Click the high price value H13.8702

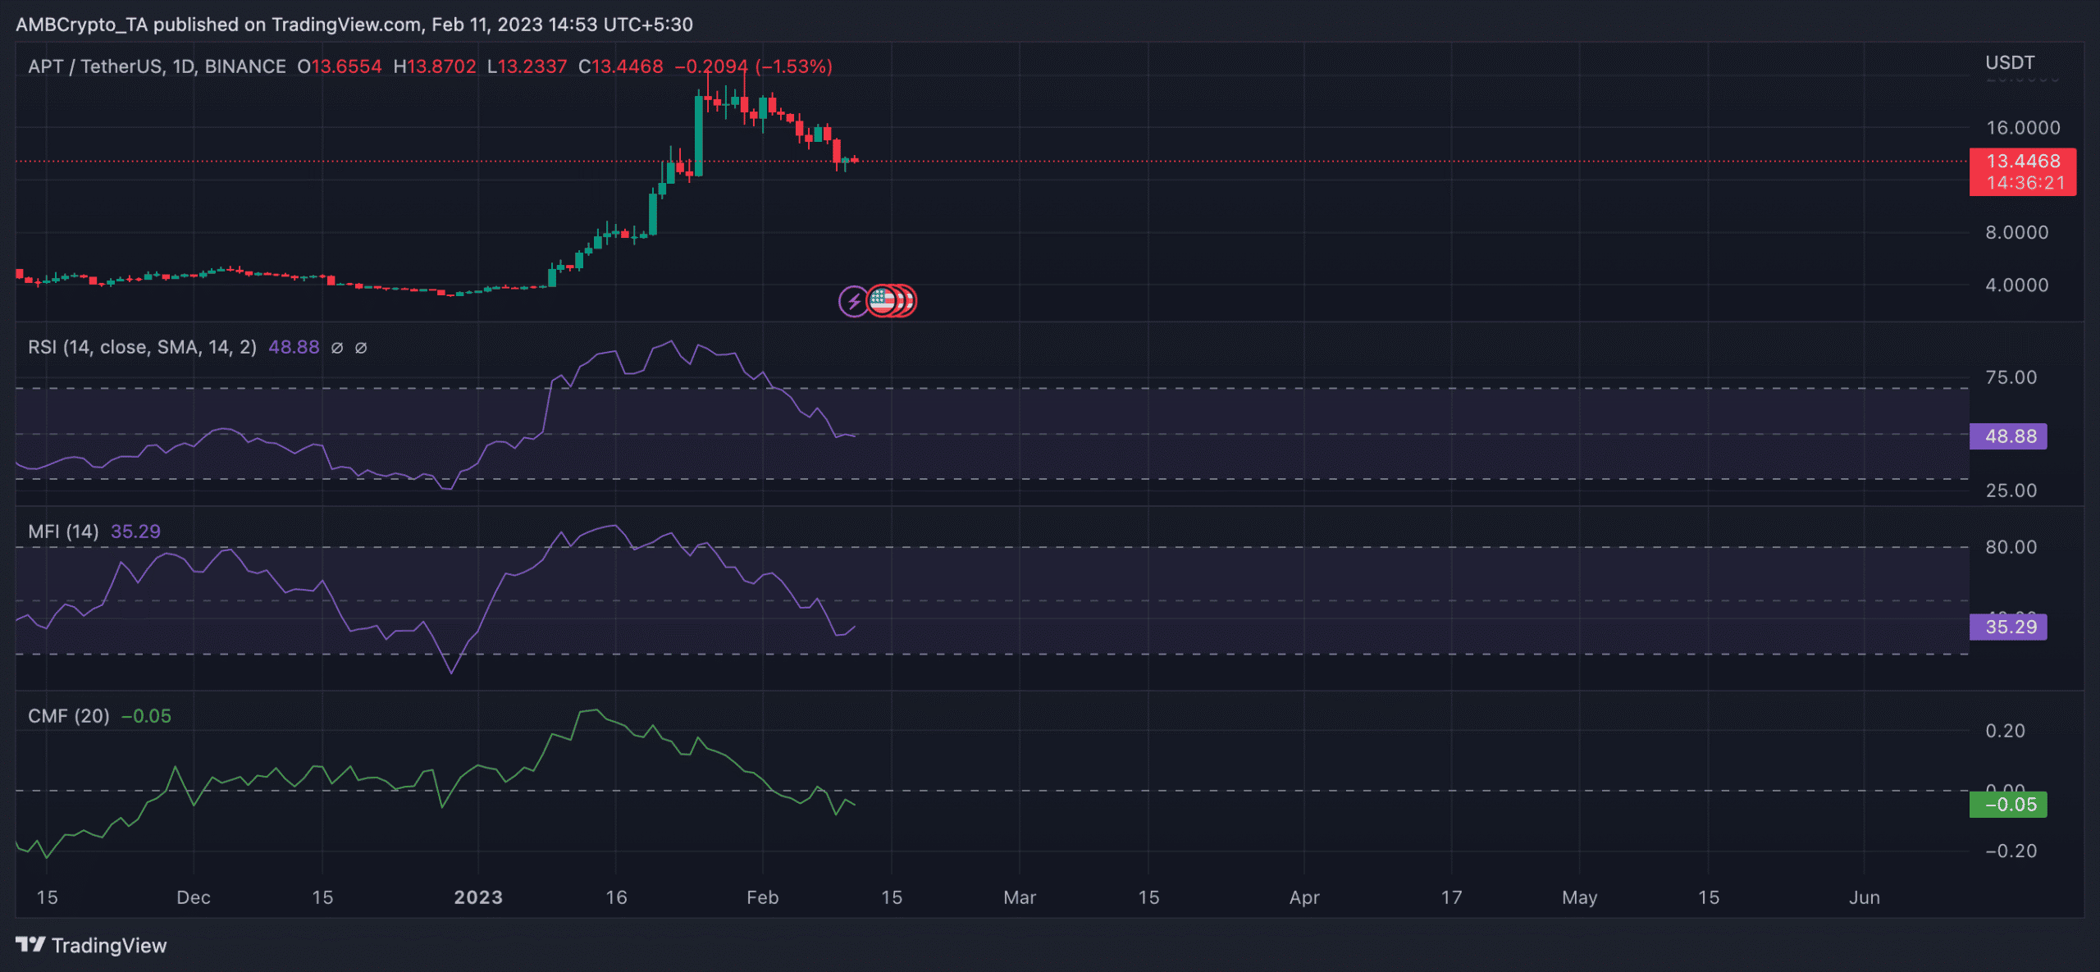(x=434, y=66)
